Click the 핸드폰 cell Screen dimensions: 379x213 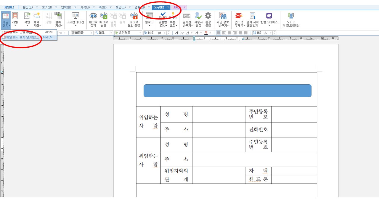pyautogui.click(x=258, y=179)
